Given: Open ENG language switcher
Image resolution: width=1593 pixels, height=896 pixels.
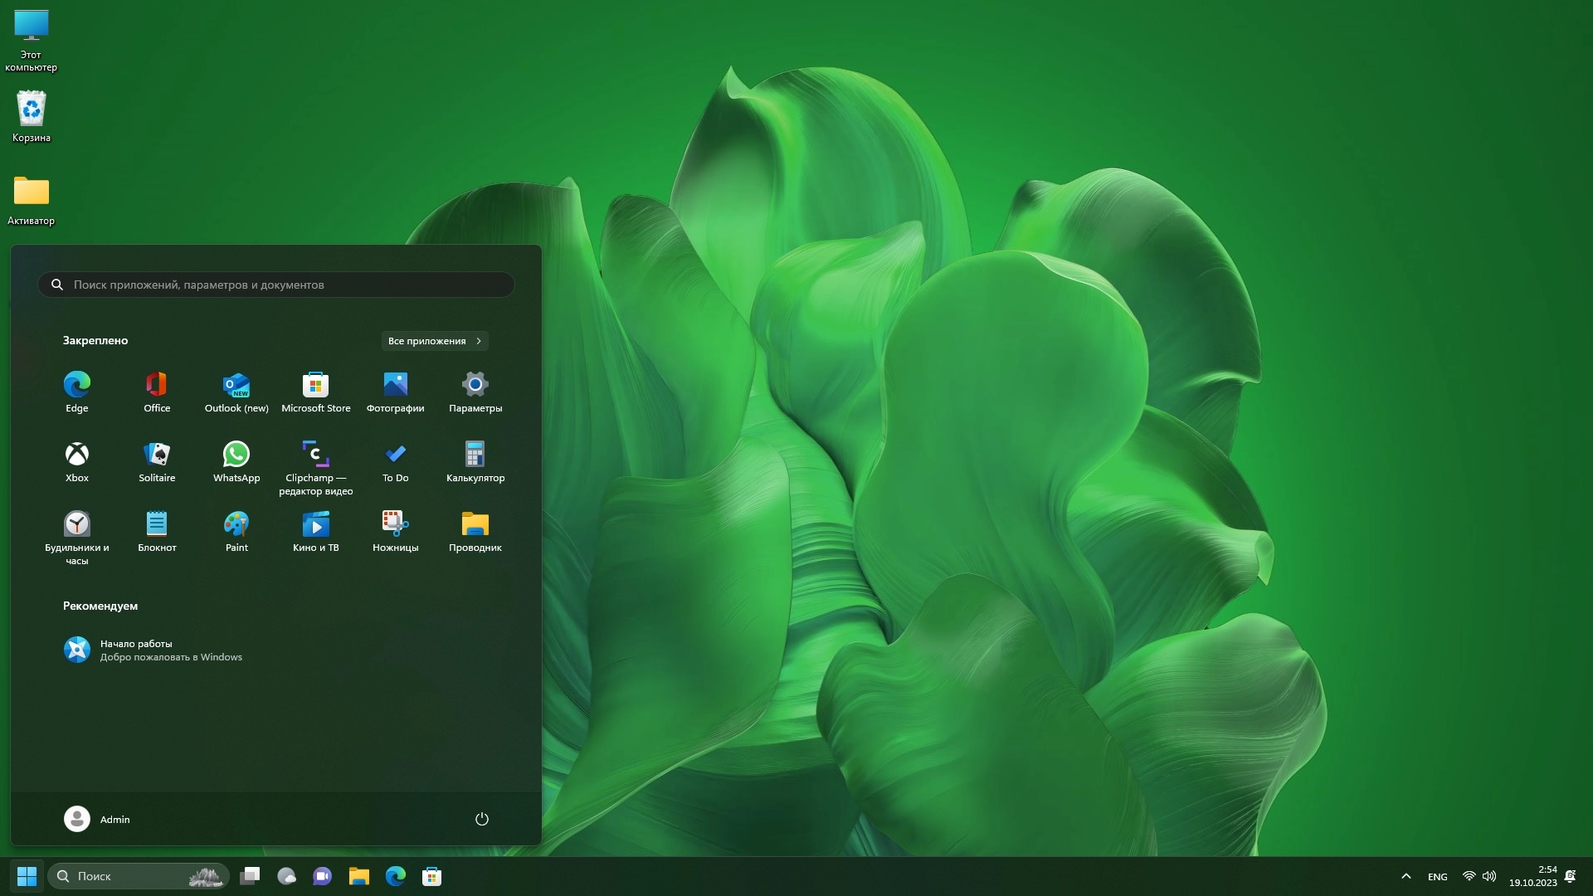Looking at the screenshot, I should [x=1437, y=877].
